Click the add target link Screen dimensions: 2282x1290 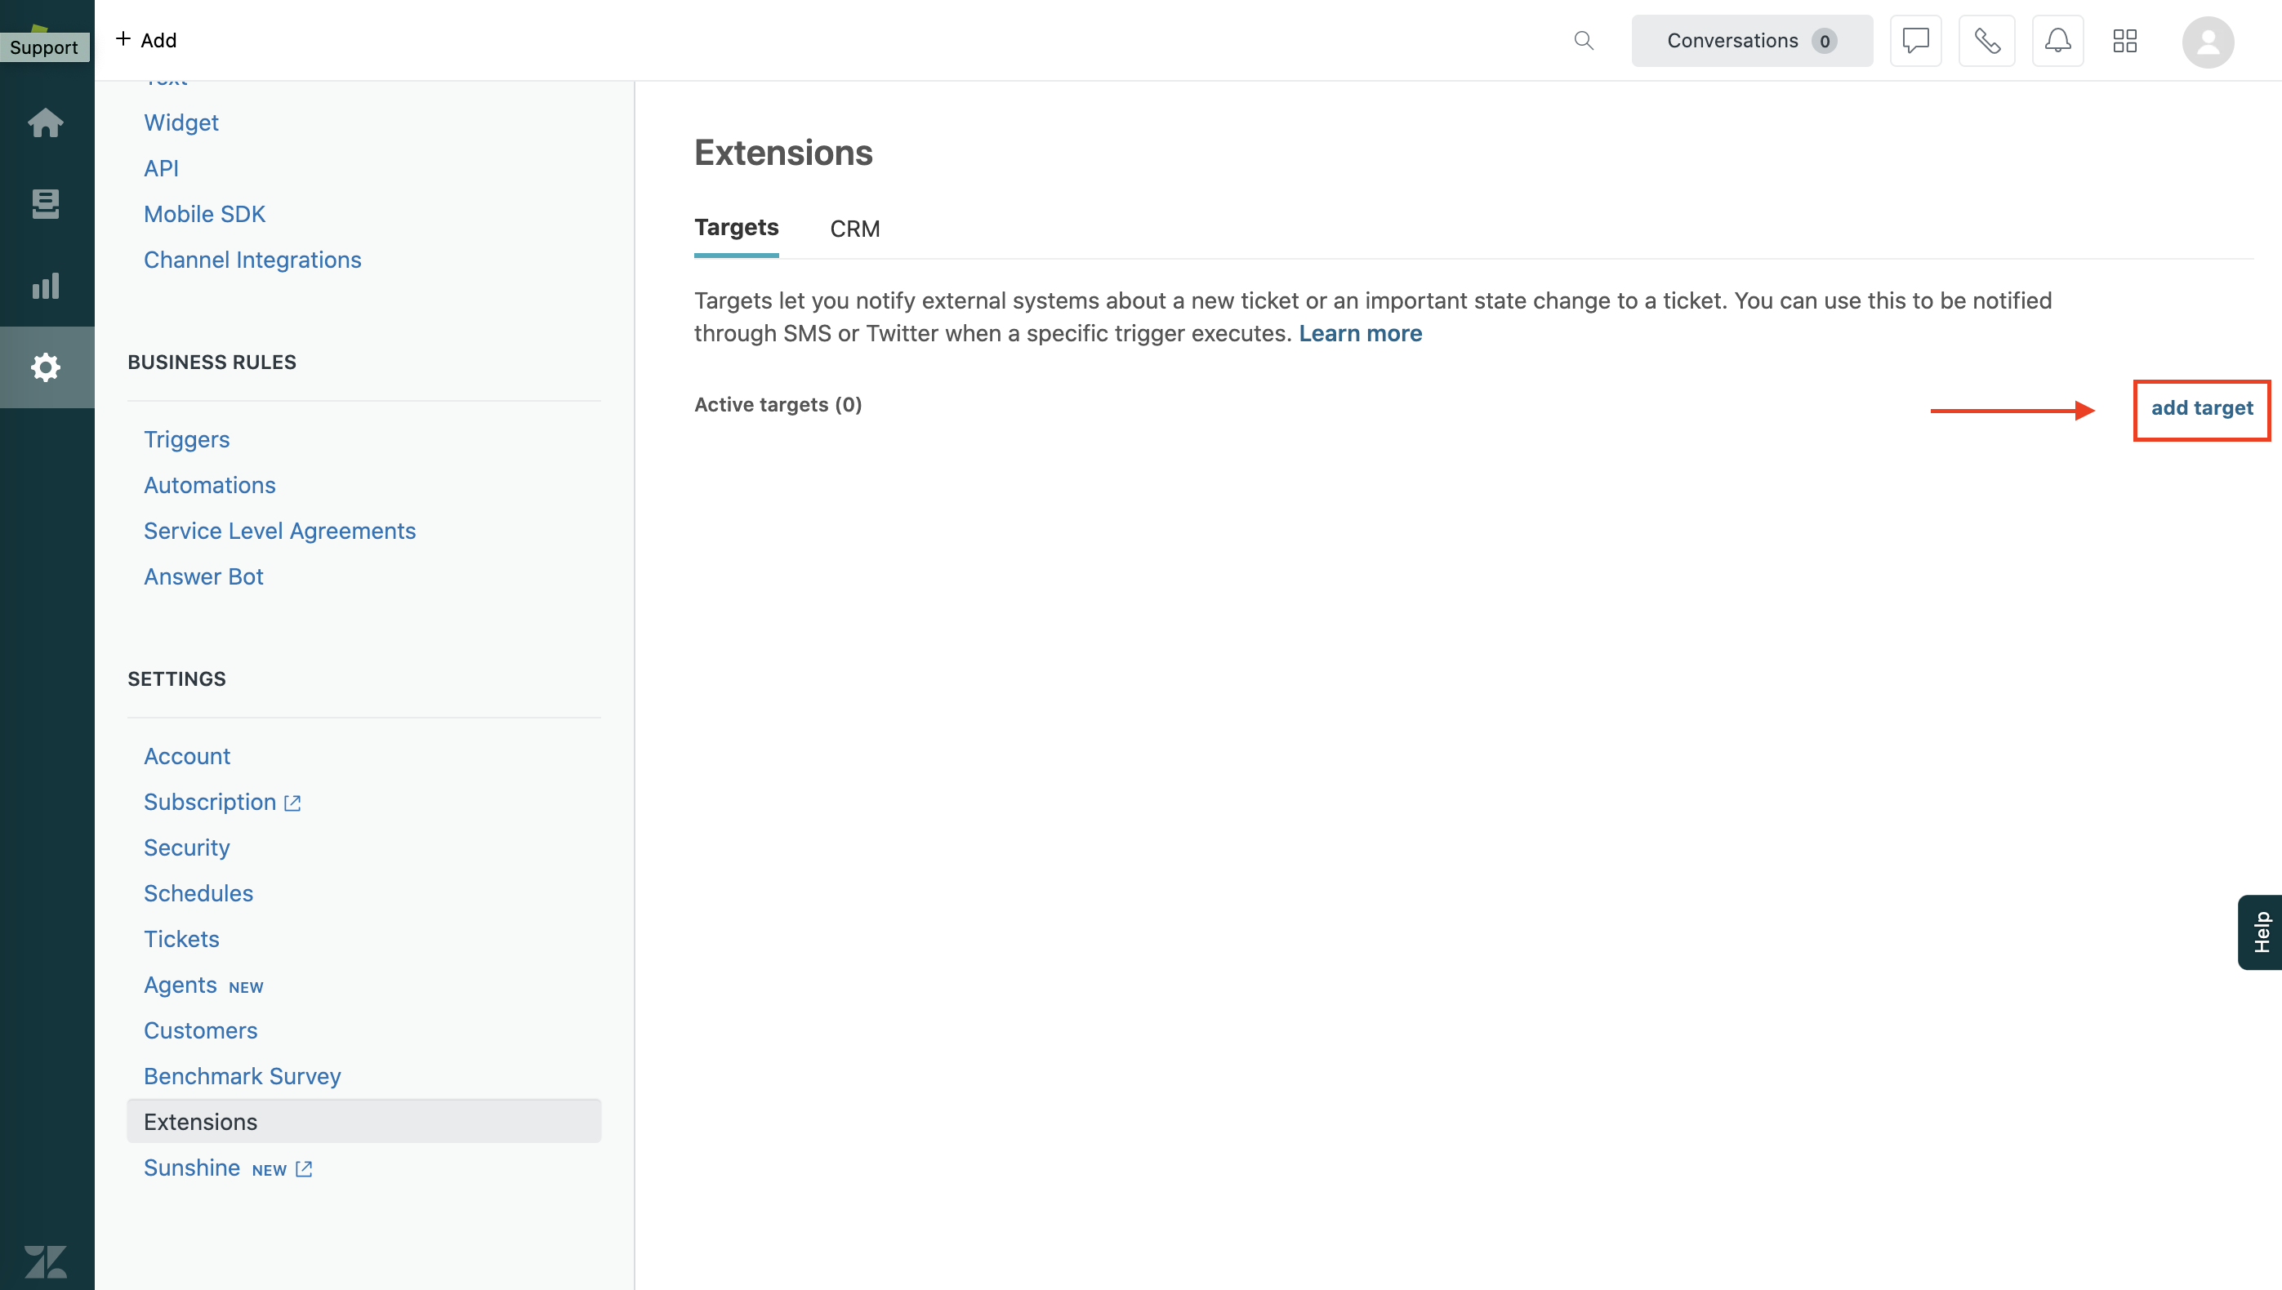pyautogui.click(x=2202, y=407)
